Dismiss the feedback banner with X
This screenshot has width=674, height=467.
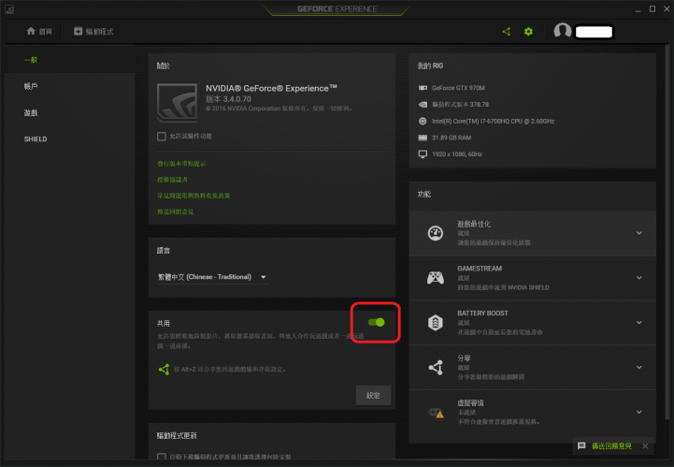(x=645, y=445)
